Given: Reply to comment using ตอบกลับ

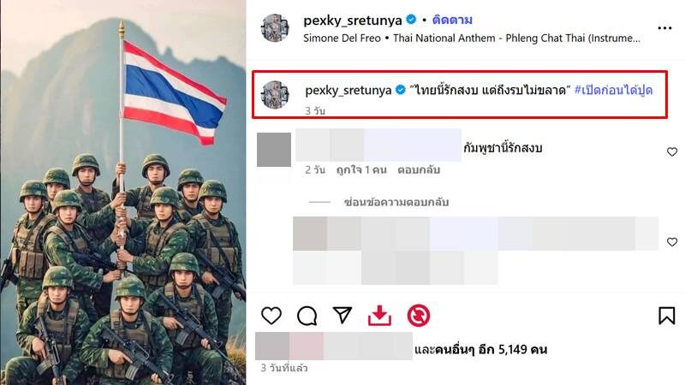Looking at the screenshot, I should click(419, 169).
